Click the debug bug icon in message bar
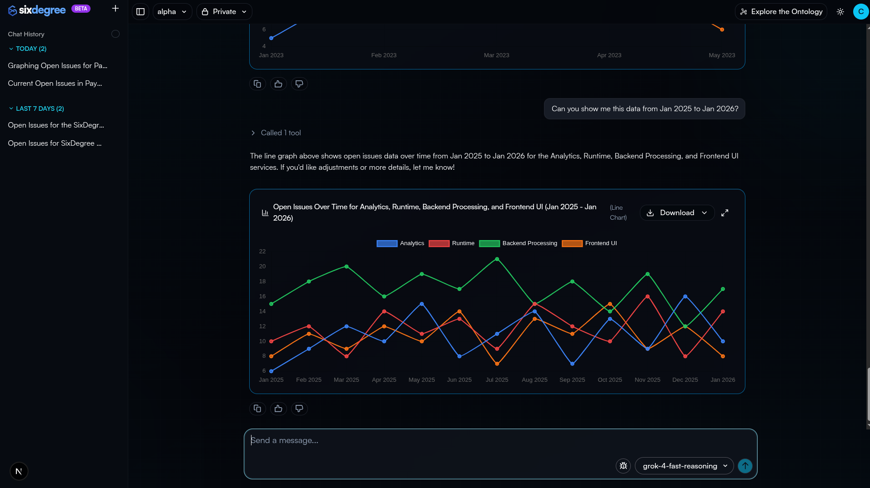 coord(623,466)
